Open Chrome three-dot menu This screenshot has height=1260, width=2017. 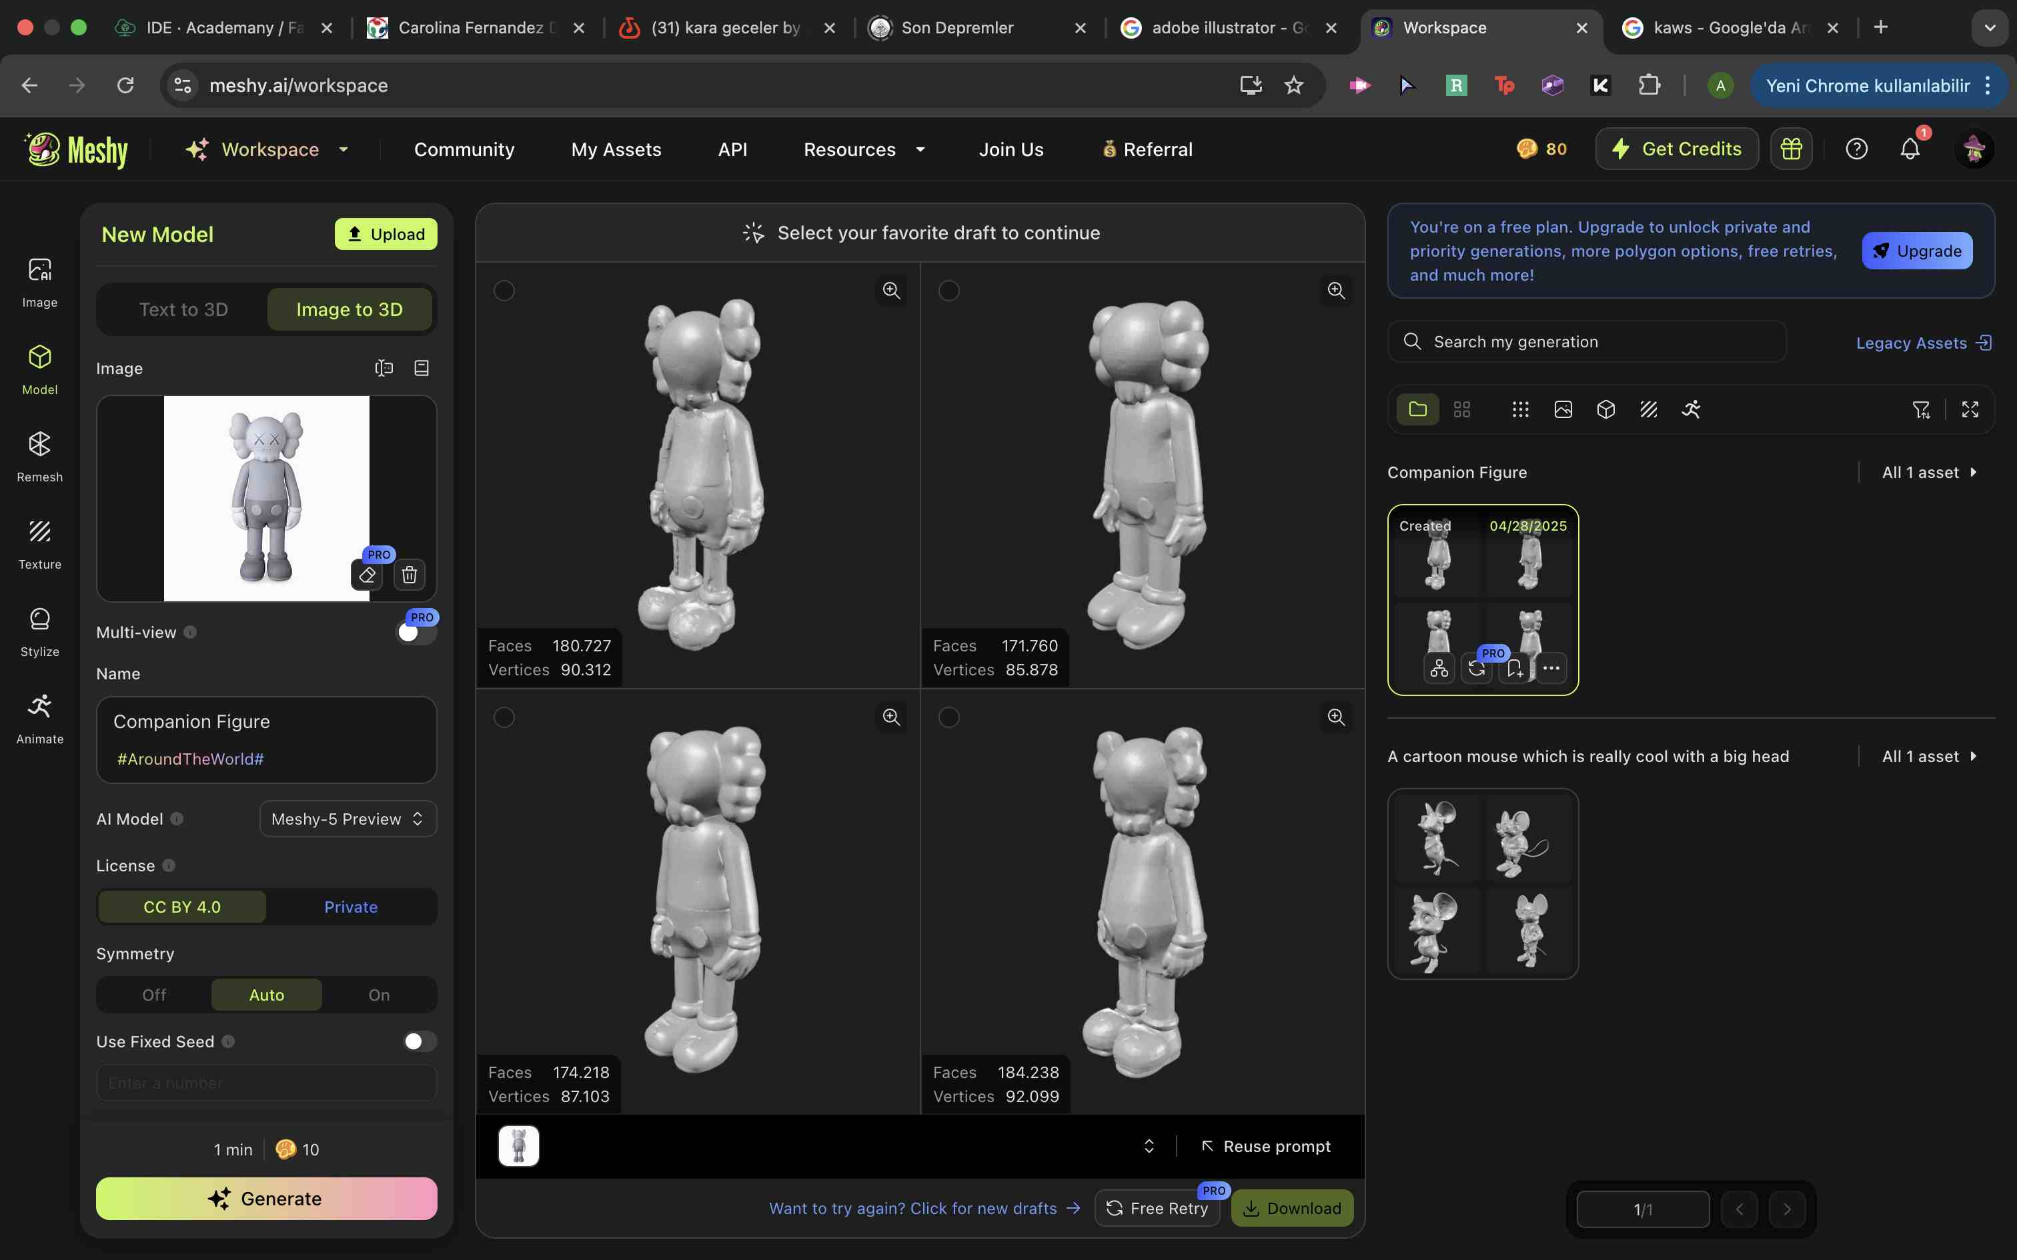[1989, 85]
